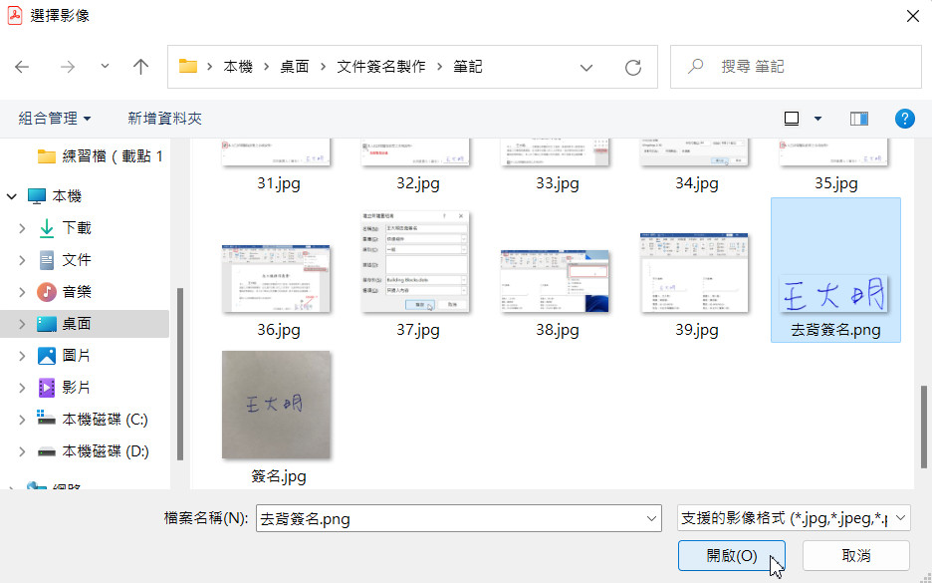Select the 音樂 music folder
The image size is (932, 583).
(76, 292)
